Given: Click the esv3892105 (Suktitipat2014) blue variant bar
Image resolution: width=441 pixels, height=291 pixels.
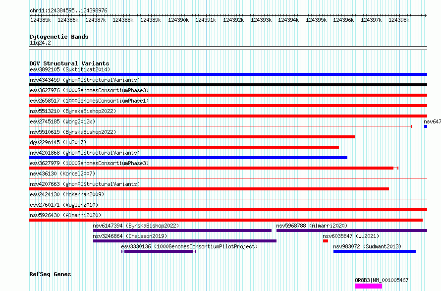Looking at the screenshot, I should [x=228, y=74].
